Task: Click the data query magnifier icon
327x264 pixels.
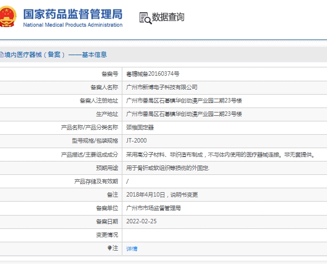Action: tap(145, 18)
